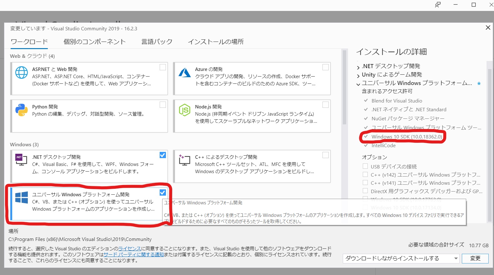The width and height of the screenshot is (494, 275).
Task: Select Blend for Visual Studio entry
Action: coord(397,101)
